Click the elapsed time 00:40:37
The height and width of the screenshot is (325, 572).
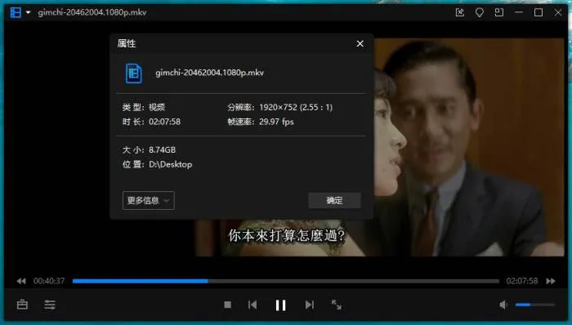coord(49,281)
